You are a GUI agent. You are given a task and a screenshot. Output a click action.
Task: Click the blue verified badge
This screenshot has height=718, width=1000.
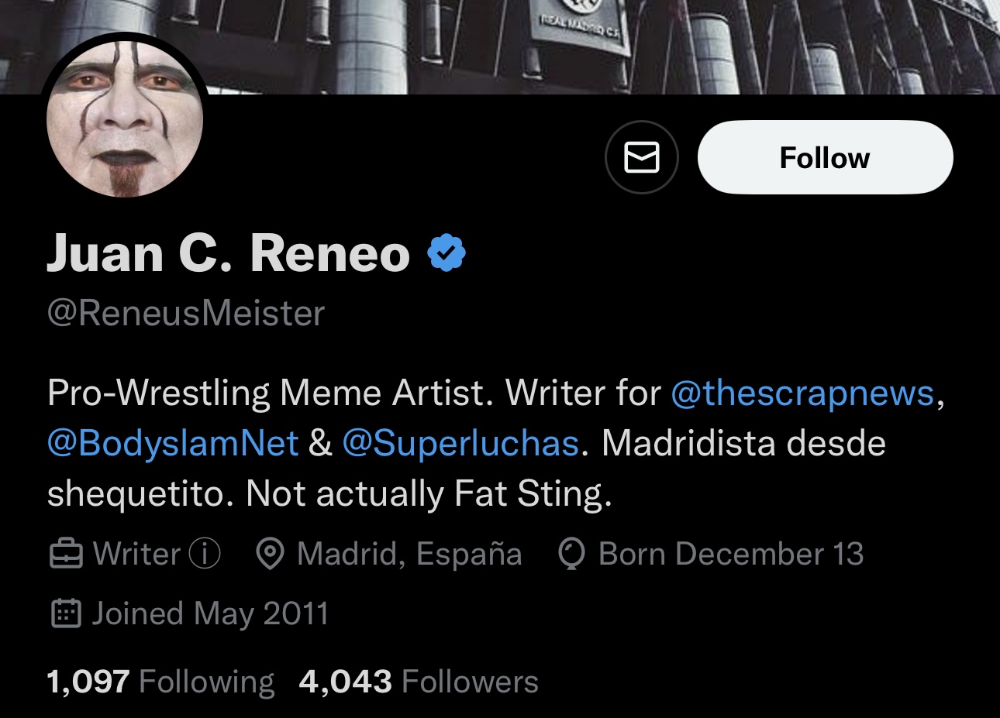pyautogui.click(x=447, y=253)
